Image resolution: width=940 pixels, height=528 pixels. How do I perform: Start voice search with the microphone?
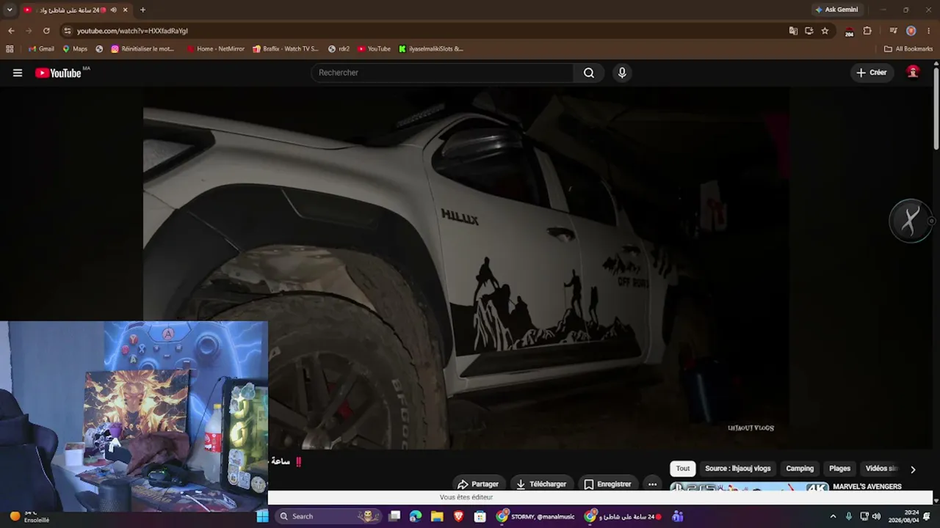click(622, 73)
